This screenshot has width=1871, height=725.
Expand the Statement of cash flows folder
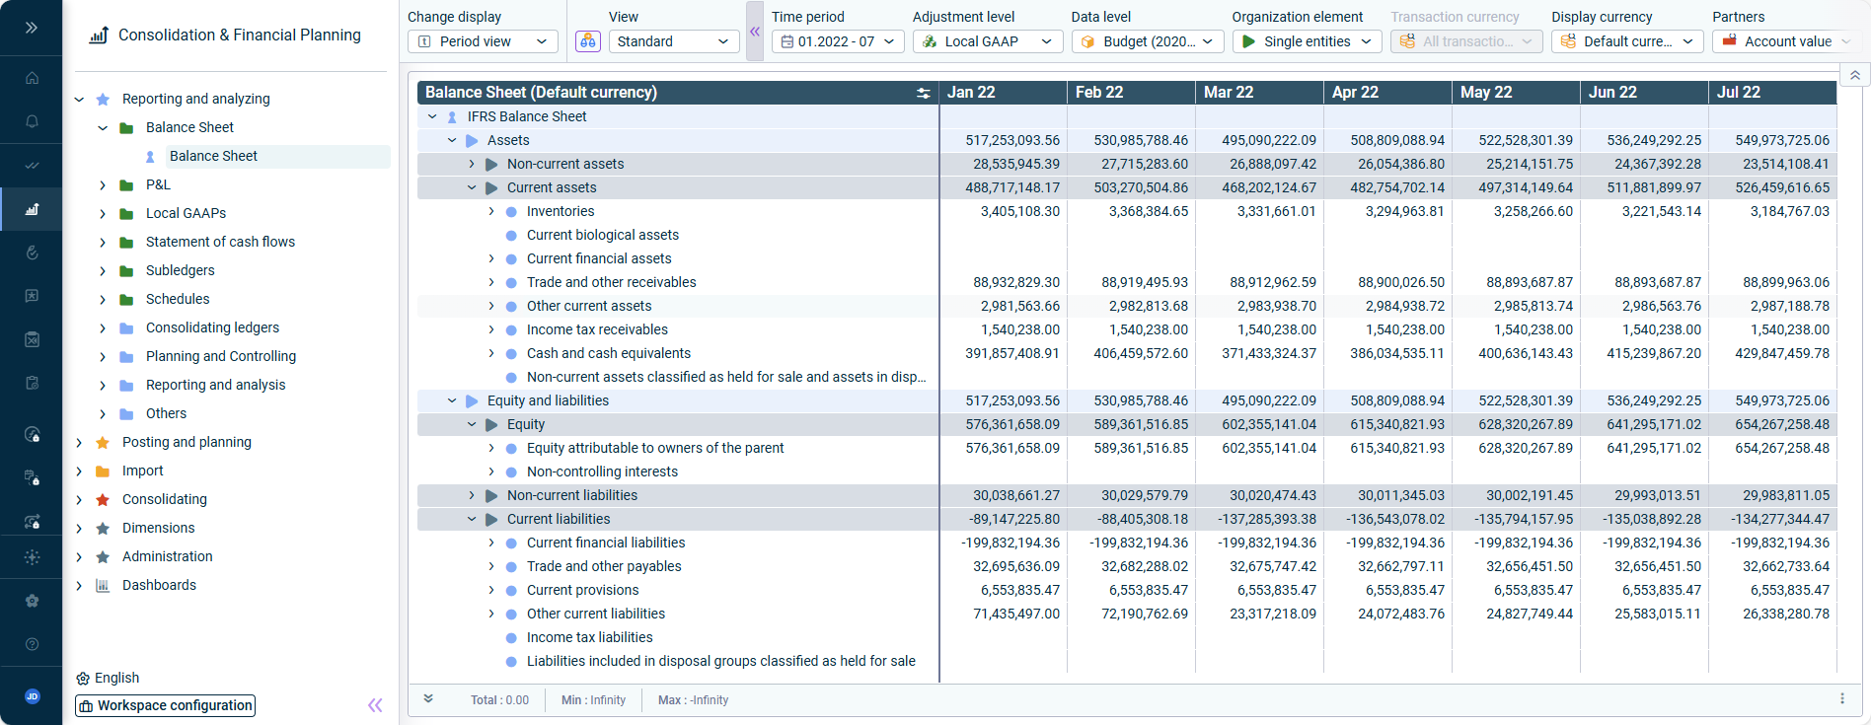pyautogui.click(x=103, y=243)
